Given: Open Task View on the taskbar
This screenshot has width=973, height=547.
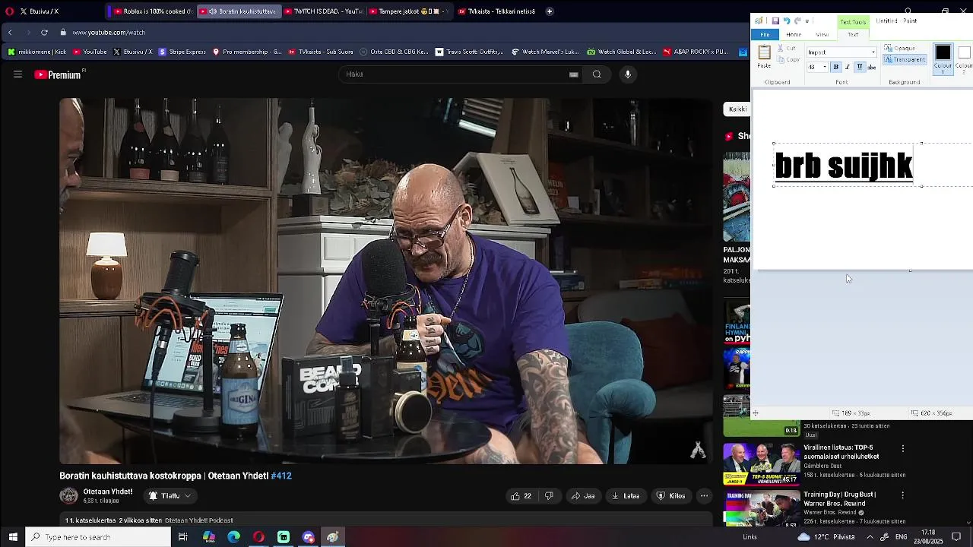Looking at the screenshot, I should coord(183,537).
